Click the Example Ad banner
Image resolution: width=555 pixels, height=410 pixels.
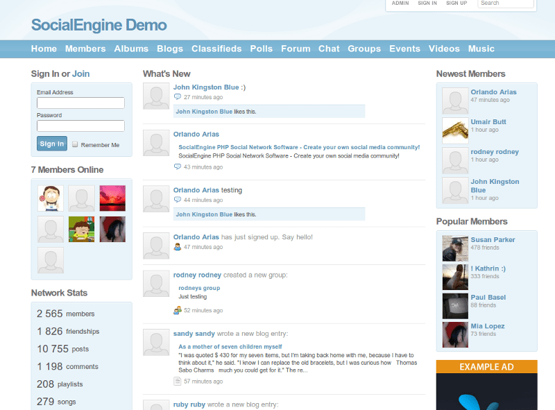(x=486, y=367)
